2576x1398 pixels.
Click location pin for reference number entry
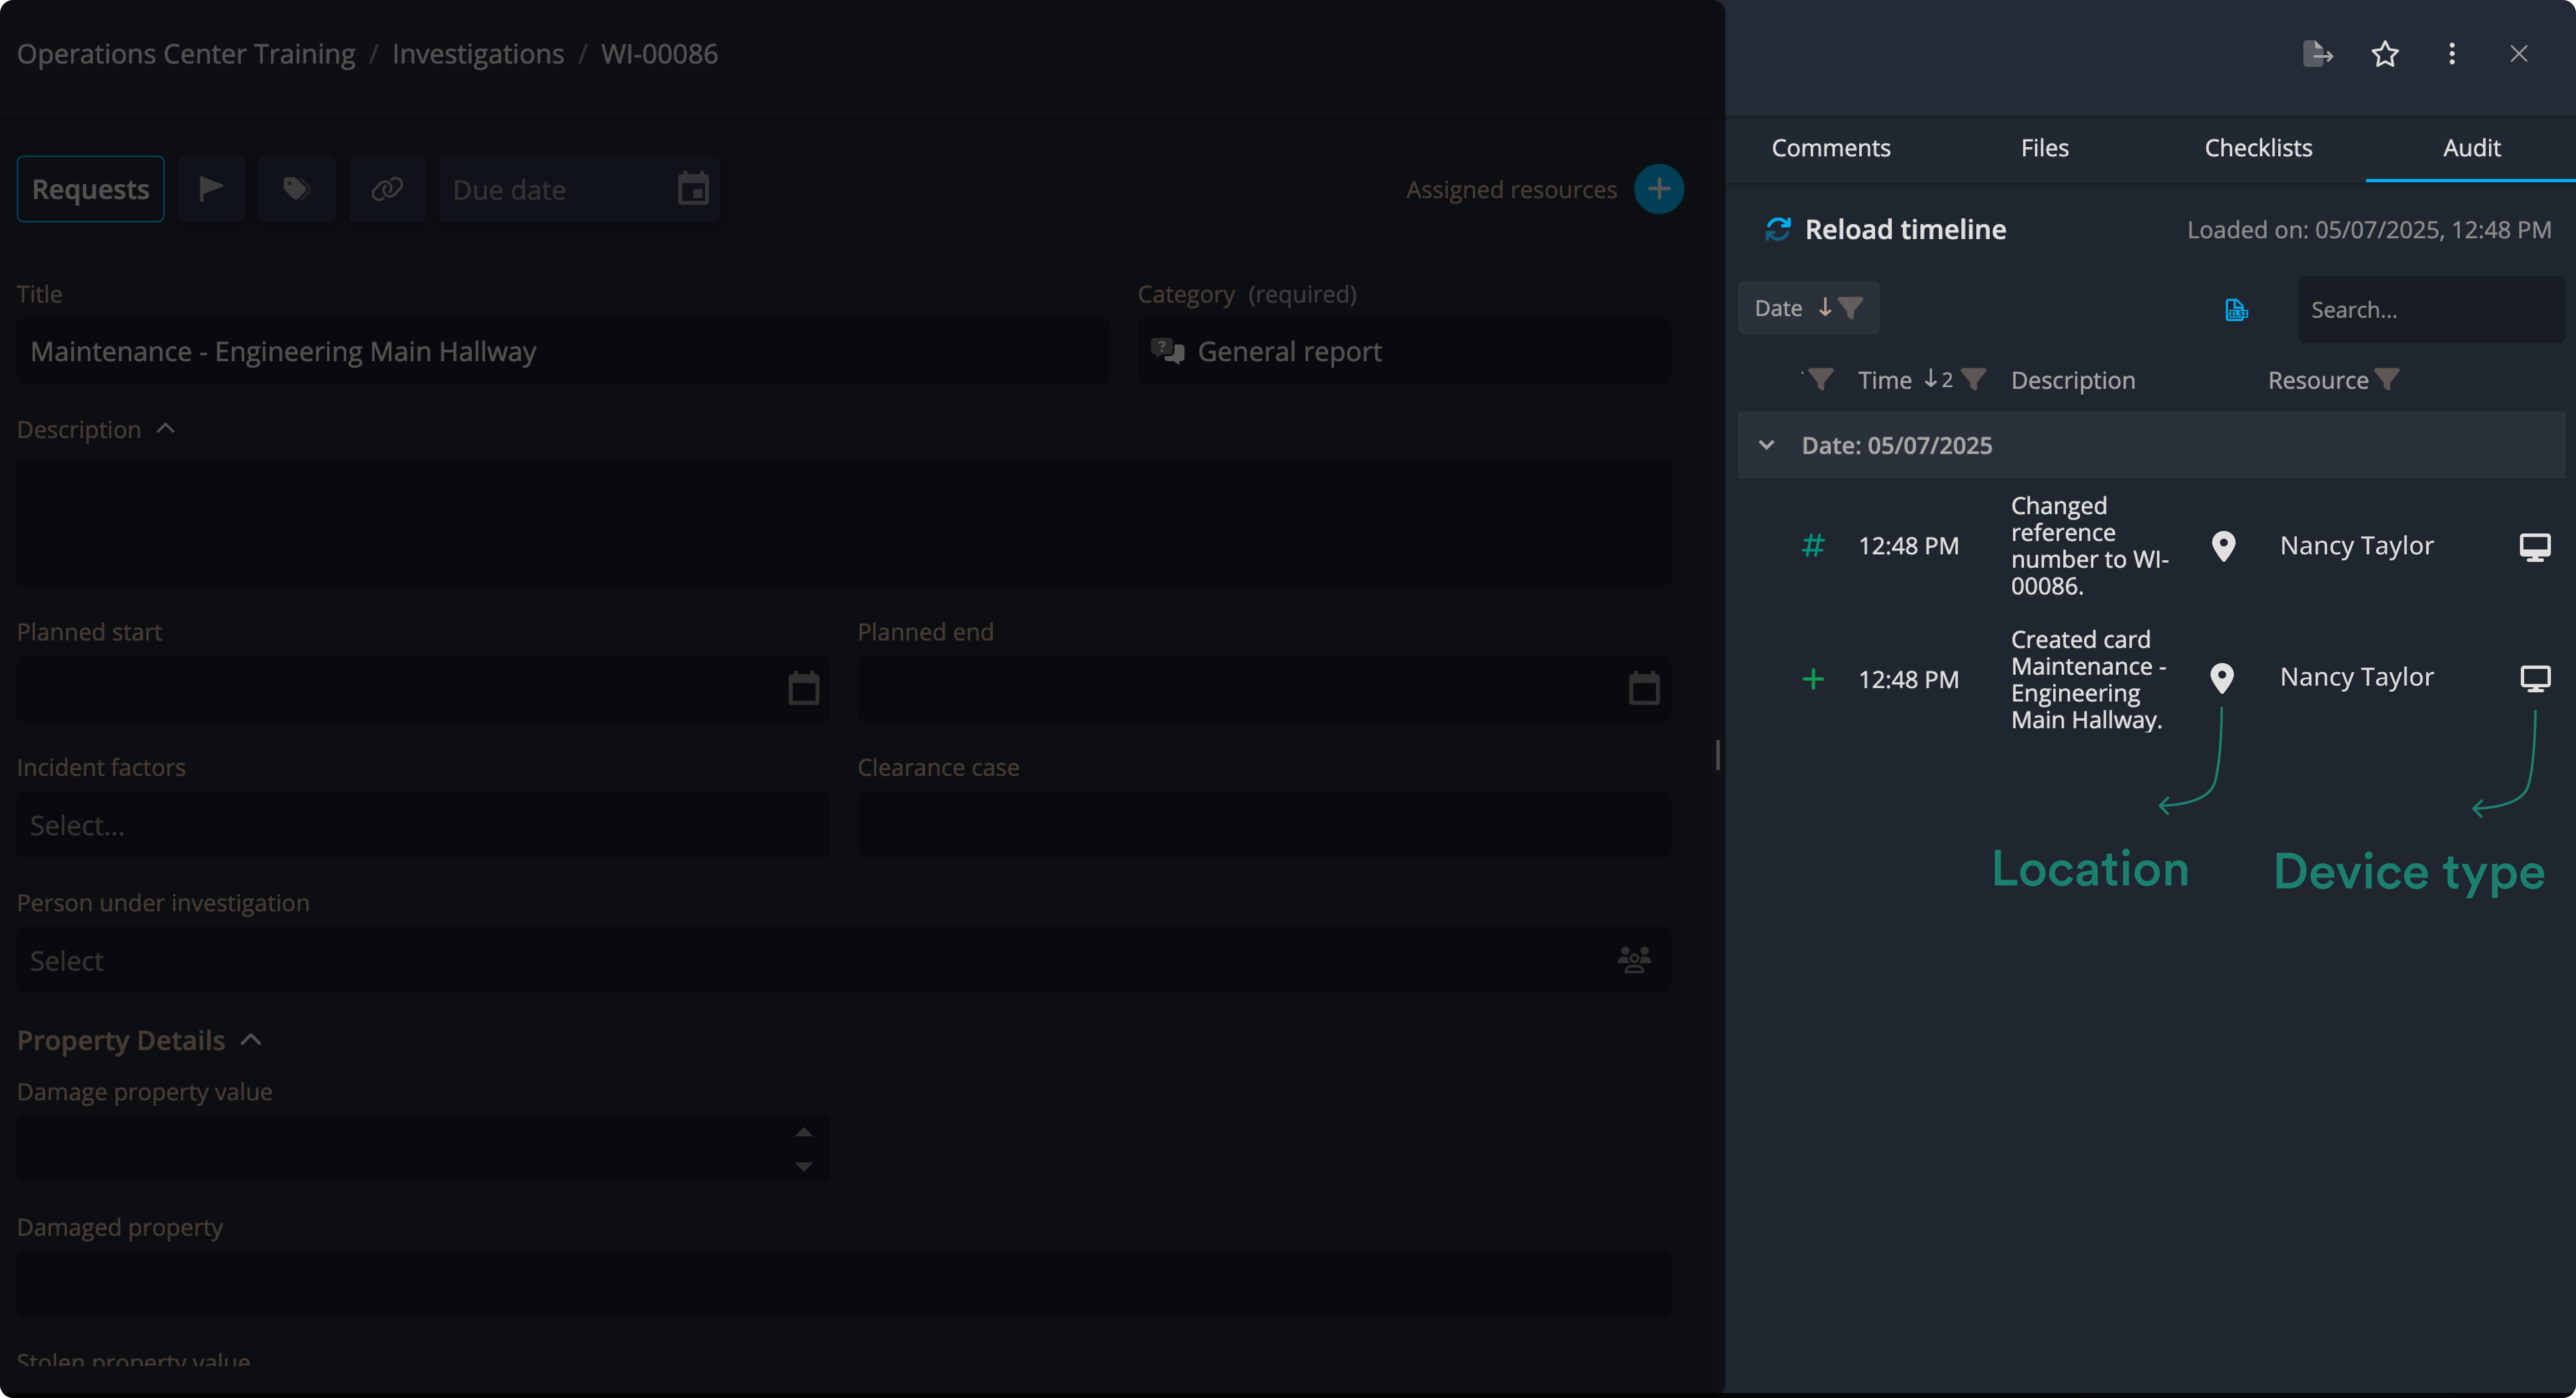click(2223, 546)
